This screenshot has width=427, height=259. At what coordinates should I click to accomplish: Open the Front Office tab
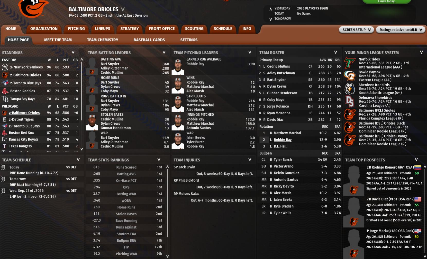click(162, 29)
